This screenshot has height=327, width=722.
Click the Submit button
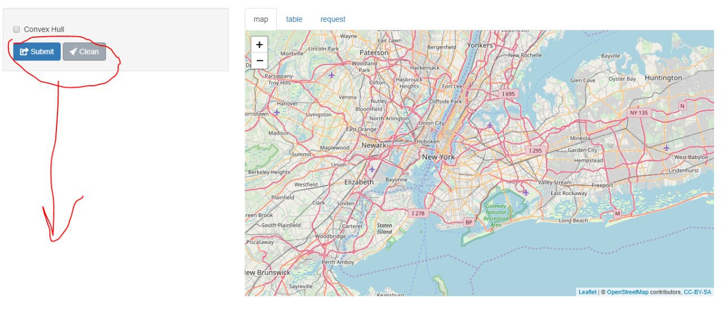click(x=37, y=51)
